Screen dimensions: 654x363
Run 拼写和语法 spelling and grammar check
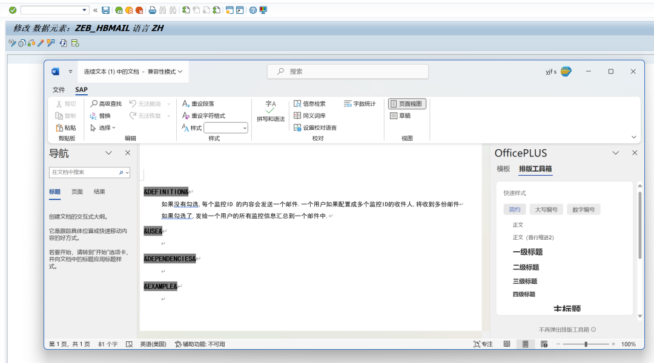271,111
